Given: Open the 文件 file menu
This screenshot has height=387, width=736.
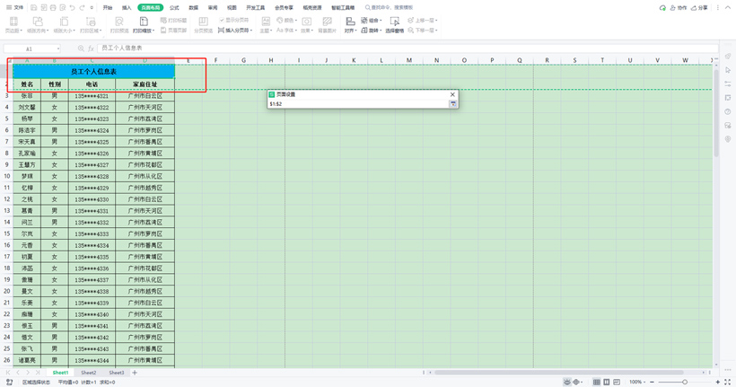Looking at the screenshot, I should (15, 7).
